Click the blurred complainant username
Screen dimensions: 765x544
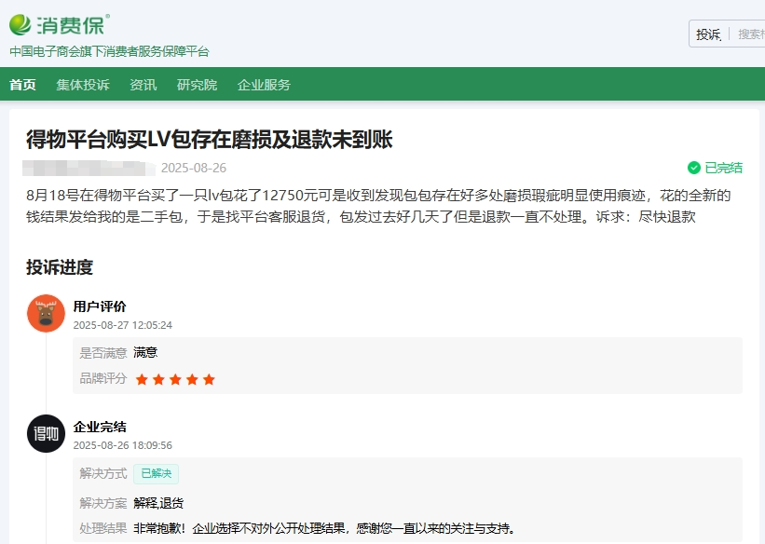point(89,168)
